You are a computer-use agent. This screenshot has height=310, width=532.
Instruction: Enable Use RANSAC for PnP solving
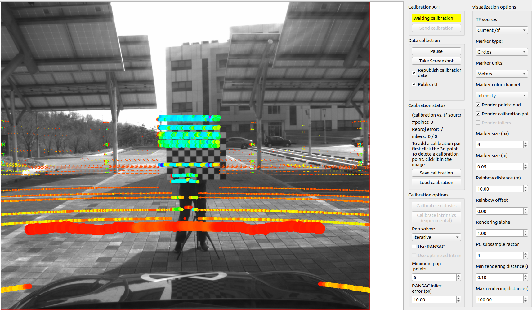414,246
